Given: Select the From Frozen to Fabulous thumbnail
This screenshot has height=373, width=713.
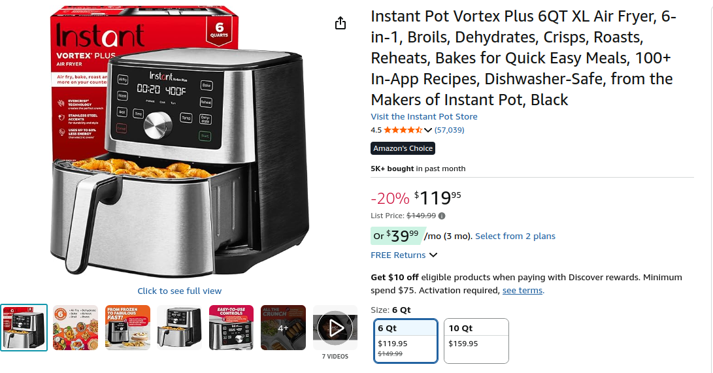Looking at the screenshot, I should 127,327.
